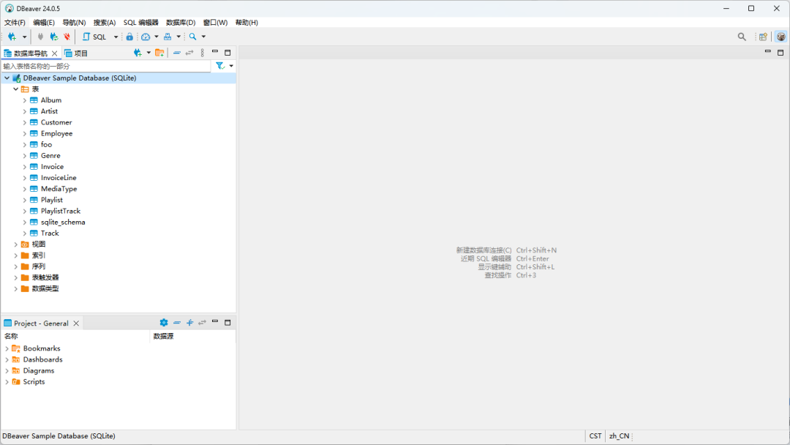The image size is (790, 445).
Task: Create a new folder with the orange folder icon
Action: pyautogui.click(x=159, y=53)
